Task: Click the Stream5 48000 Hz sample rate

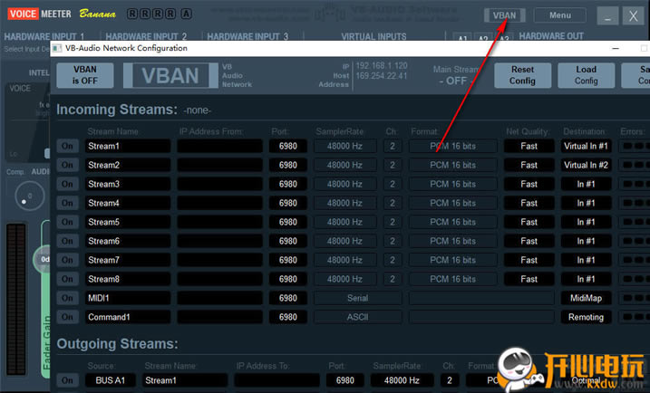Action: tap(344, 222)
